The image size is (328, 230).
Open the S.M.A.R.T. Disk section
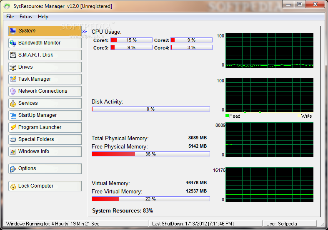pyautogui.click(x=45, y=55)
